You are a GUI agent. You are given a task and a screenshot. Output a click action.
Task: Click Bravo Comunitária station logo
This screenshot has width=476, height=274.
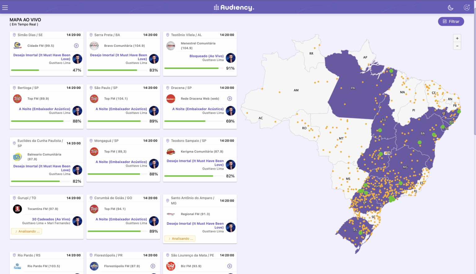(94, 46)
